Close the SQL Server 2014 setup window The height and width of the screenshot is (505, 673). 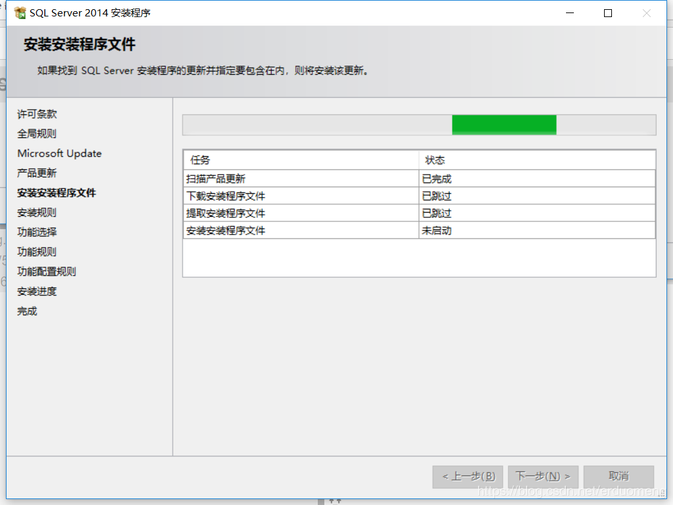(x=646, y=13)
